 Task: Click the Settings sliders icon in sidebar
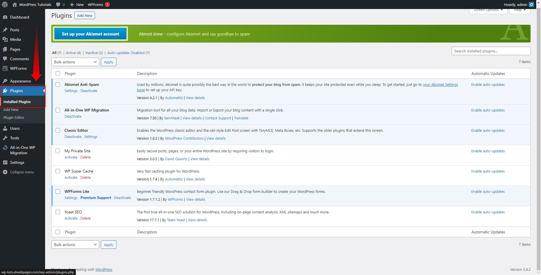click(5, 162)
